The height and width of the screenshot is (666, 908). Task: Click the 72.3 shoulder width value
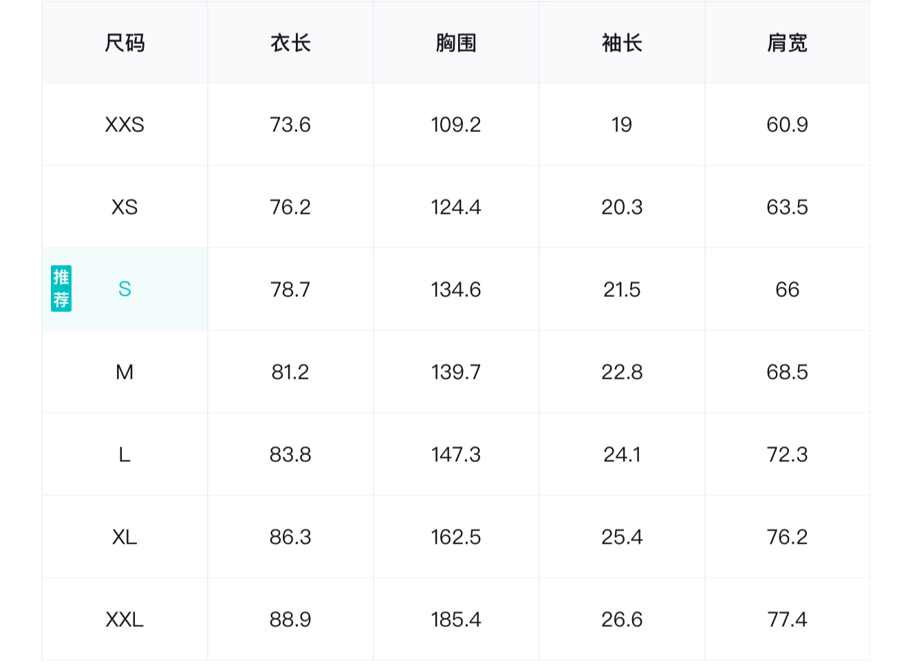coord(787,454)
